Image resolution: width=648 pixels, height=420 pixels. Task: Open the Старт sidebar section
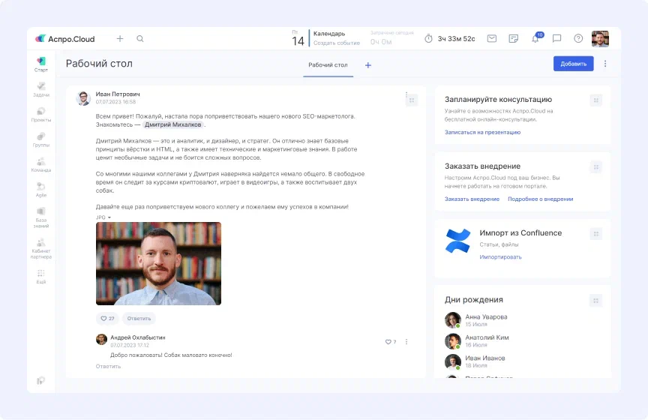click(x=41, y=64)
